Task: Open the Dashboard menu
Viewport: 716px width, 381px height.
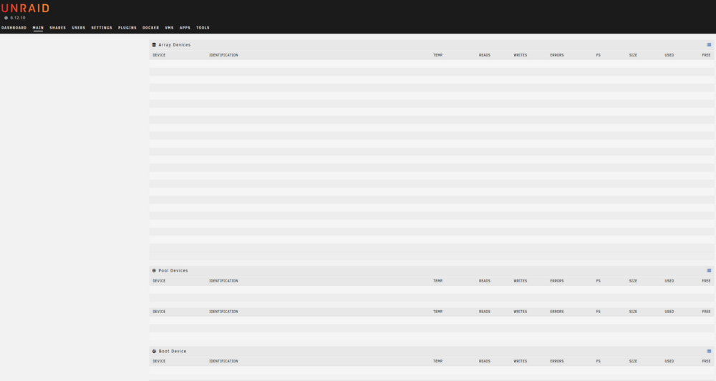Action: (14, 28)
